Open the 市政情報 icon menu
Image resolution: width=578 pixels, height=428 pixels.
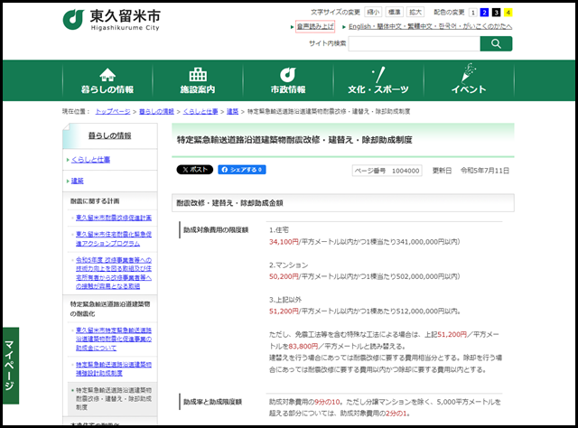pyautogui.click(x=287, y=80)
